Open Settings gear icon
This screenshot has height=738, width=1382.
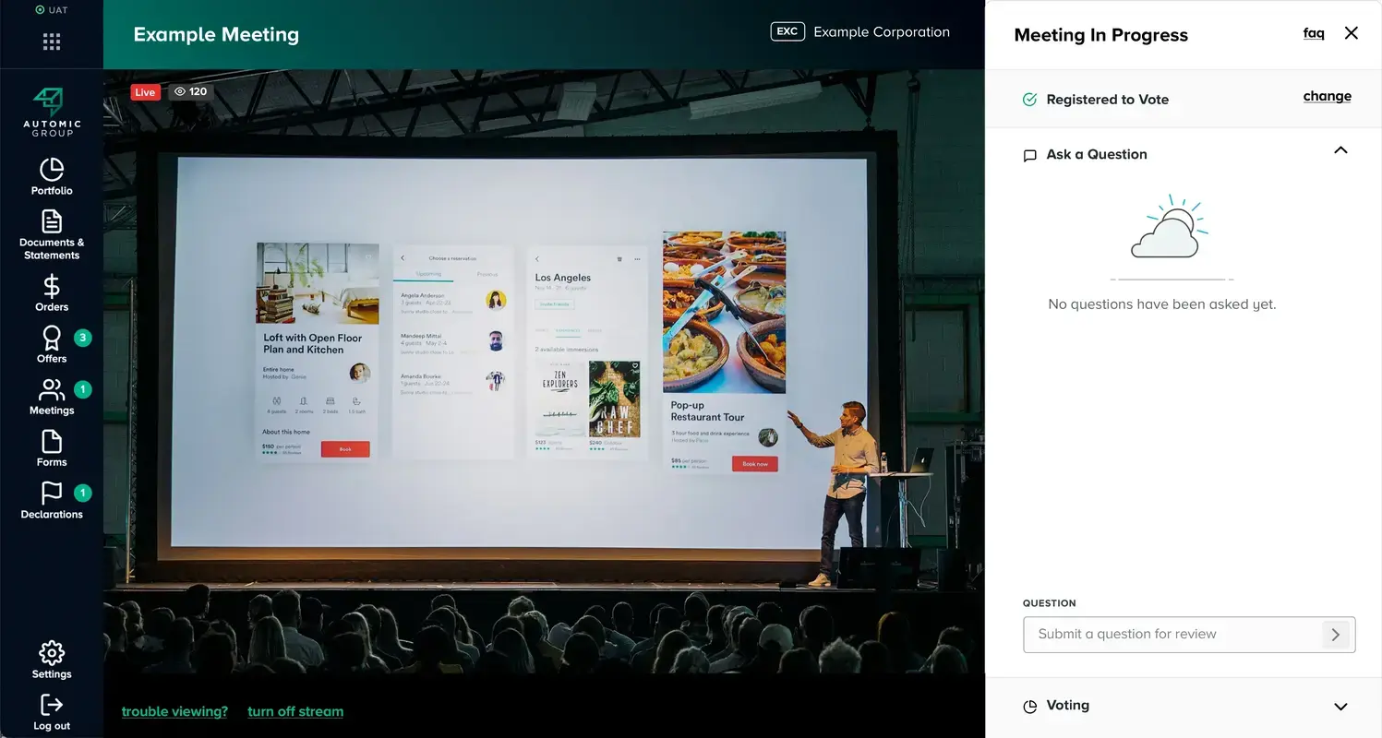point(52,653)
